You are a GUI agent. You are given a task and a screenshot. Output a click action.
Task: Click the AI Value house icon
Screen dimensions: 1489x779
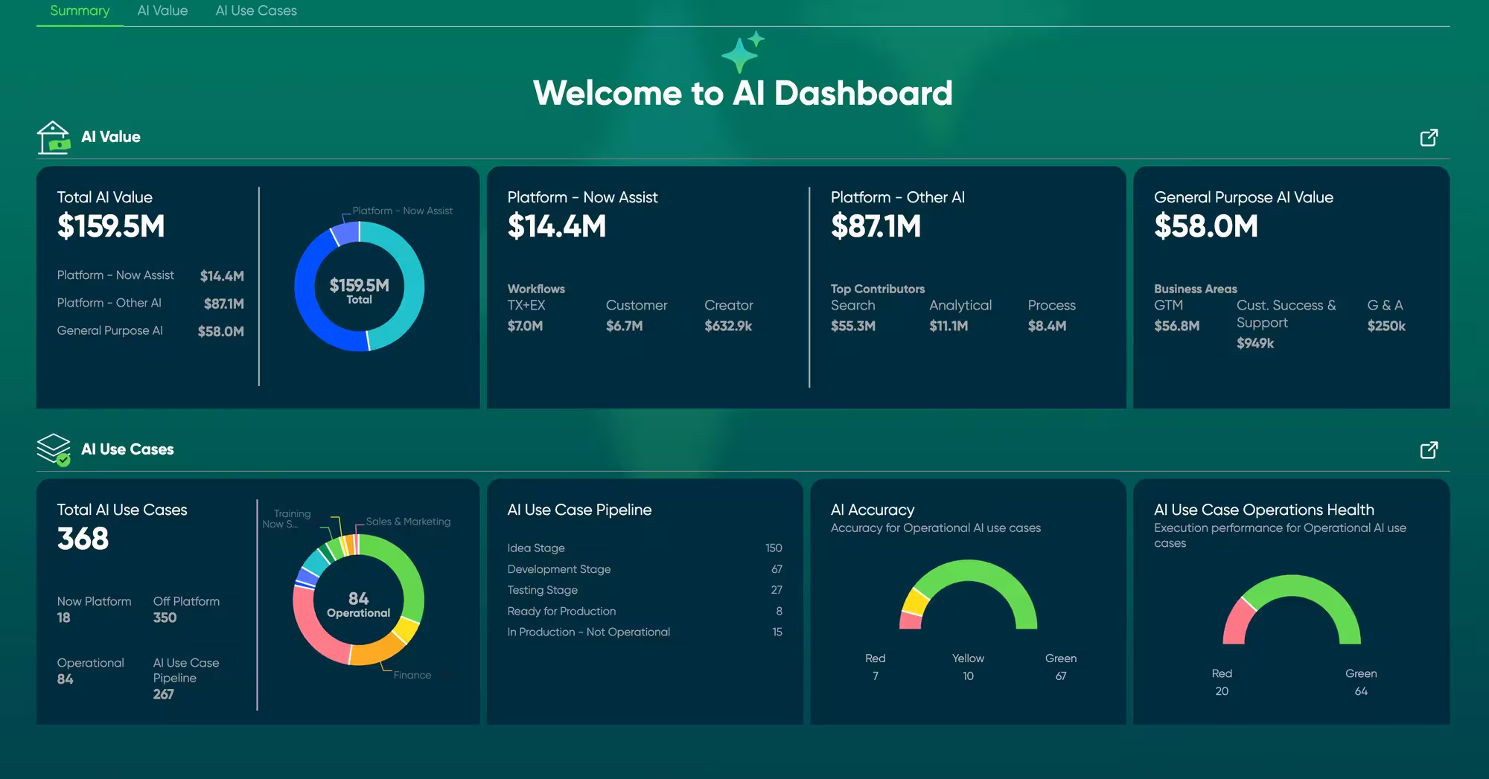pyautogui.click(x=54, y=138)
